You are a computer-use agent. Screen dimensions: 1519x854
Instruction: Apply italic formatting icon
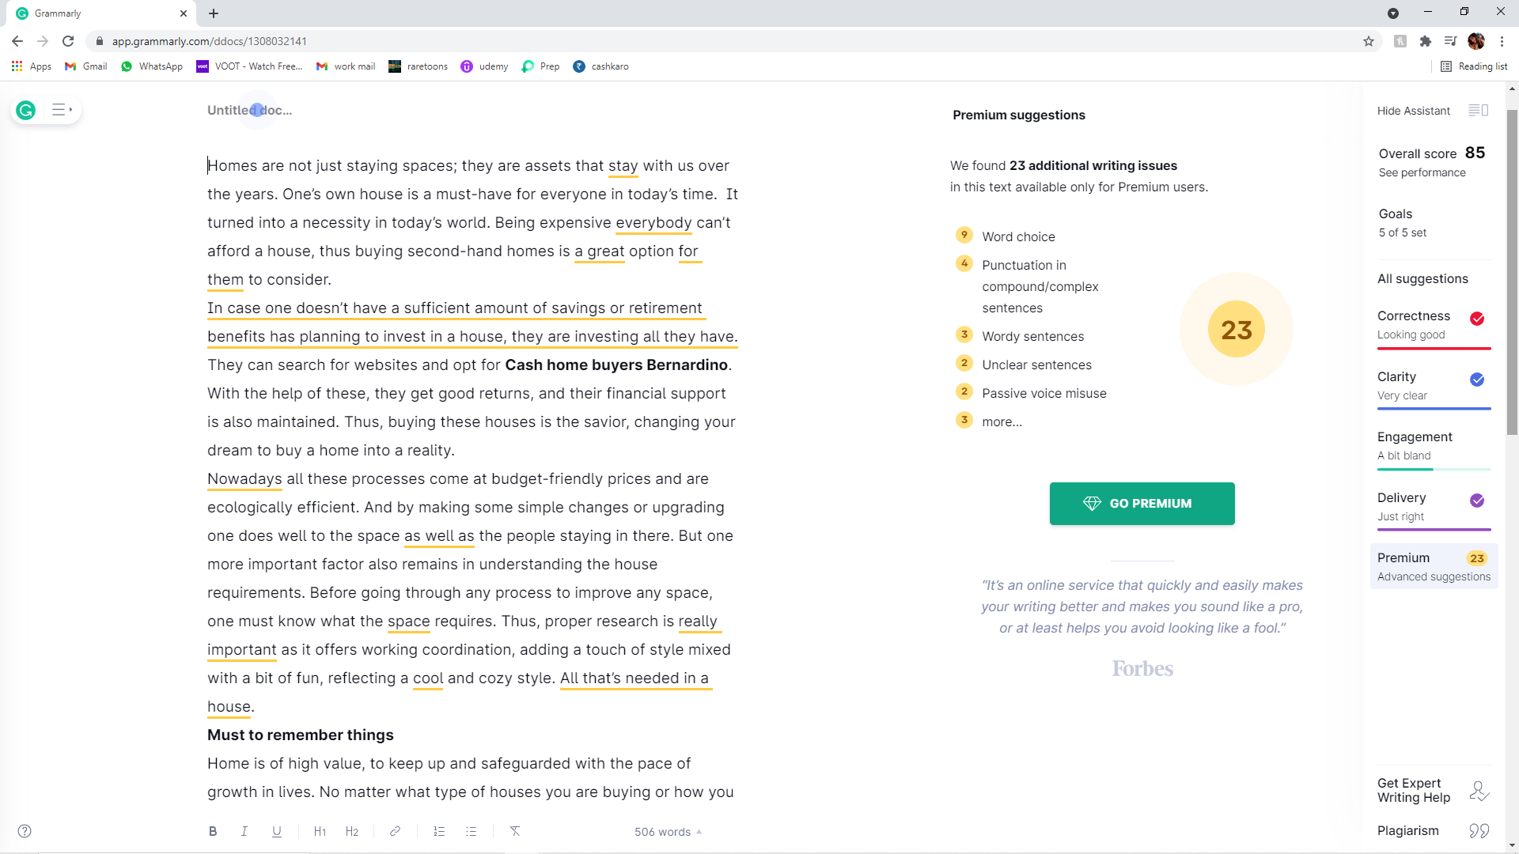pyautogui.click(x=244, y=831)
